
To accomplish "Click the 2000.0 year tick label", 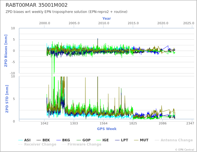I will point(44,23).
